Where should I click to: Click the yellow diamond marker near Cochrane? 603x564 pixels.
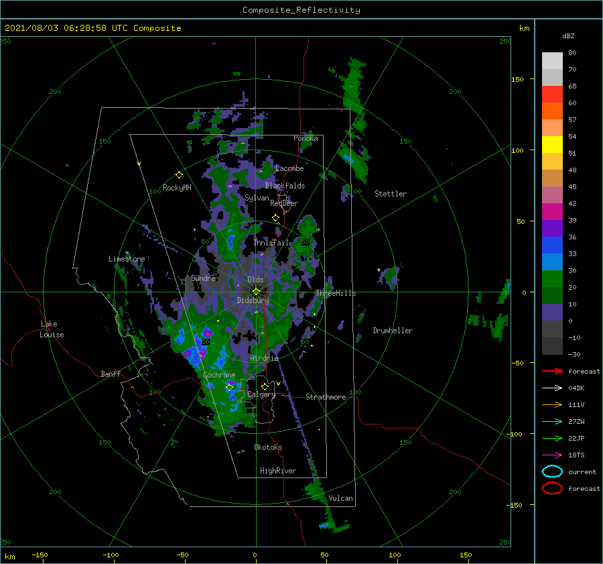pos(230,388)
